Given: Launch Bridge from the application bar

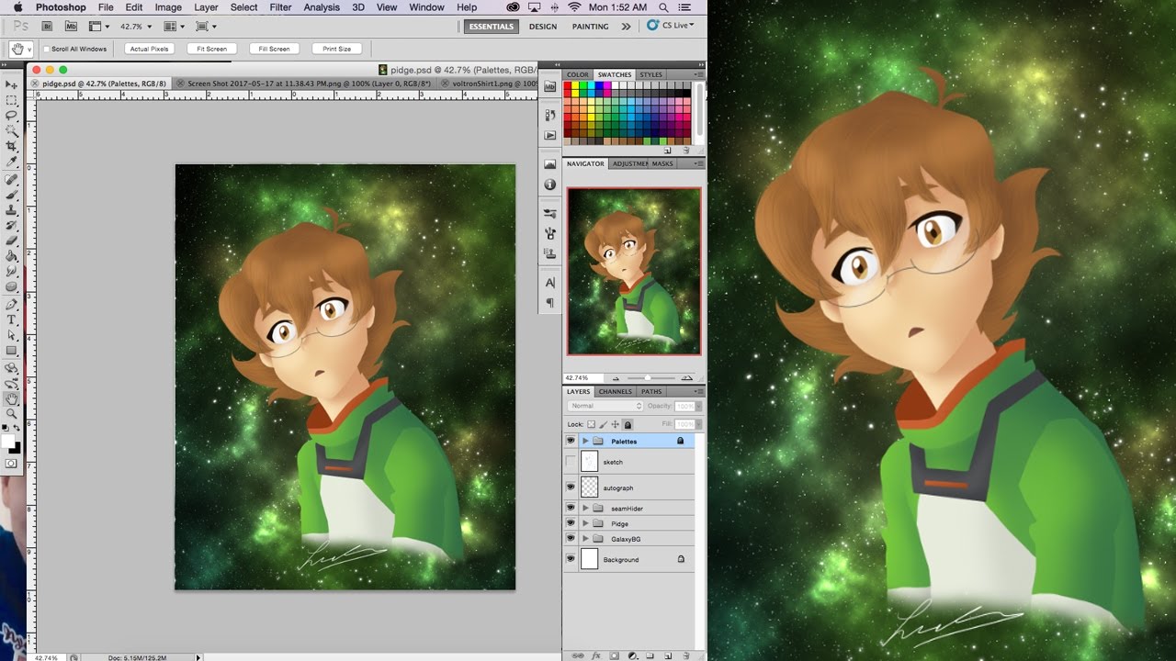Looking at the screenshot, I should (x=49, y=27).
